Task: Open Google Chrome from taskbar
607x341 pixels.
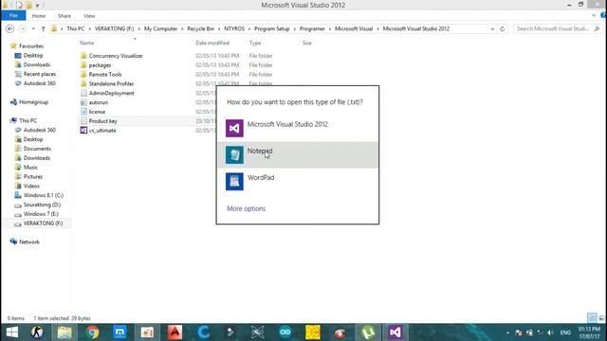Action: [x=93, y=332]
